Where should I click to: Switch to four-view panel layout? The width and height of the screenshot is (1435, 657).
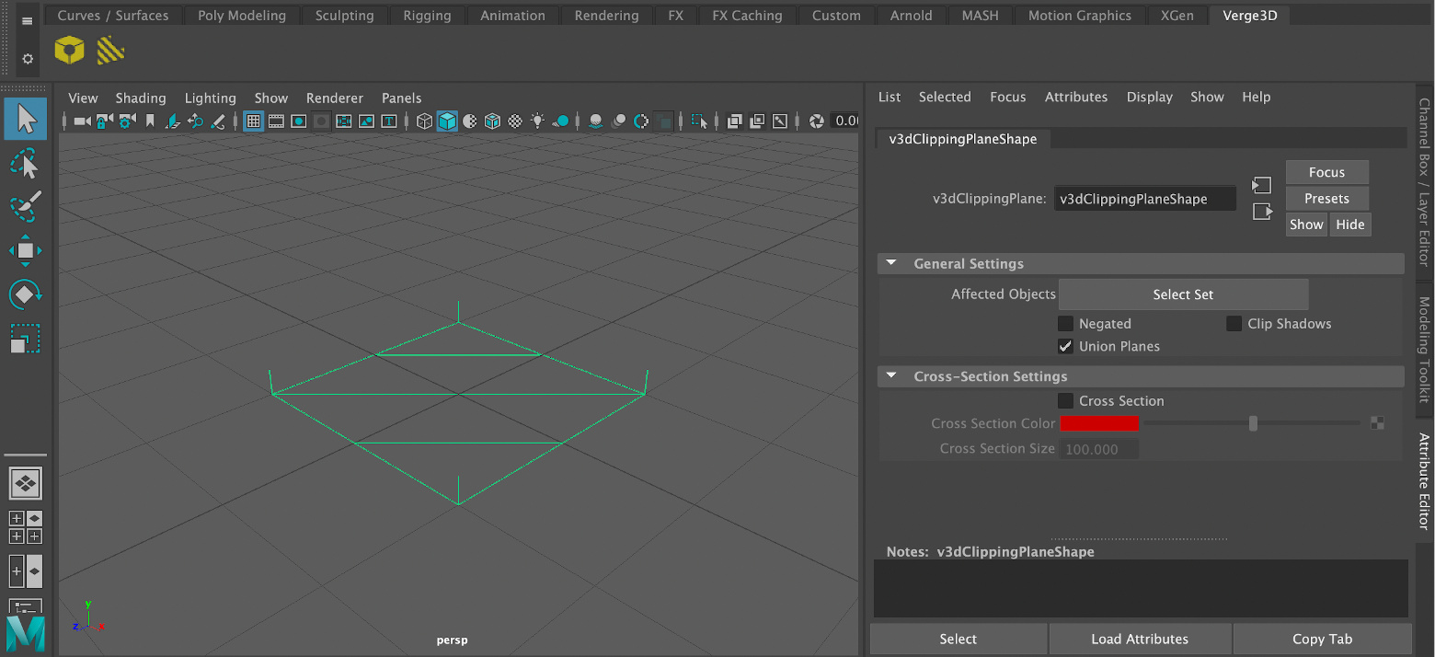(26, 527)
